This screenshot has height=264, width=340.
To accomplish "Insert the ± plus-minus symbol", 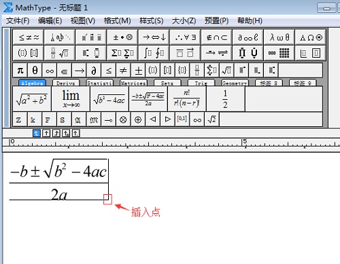I will [x=138, y=71].
